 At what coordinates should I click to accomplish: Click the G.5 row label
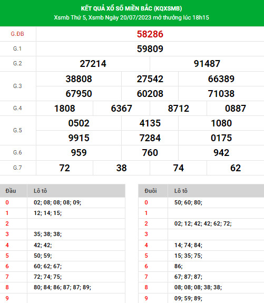(x=17, y=130)
